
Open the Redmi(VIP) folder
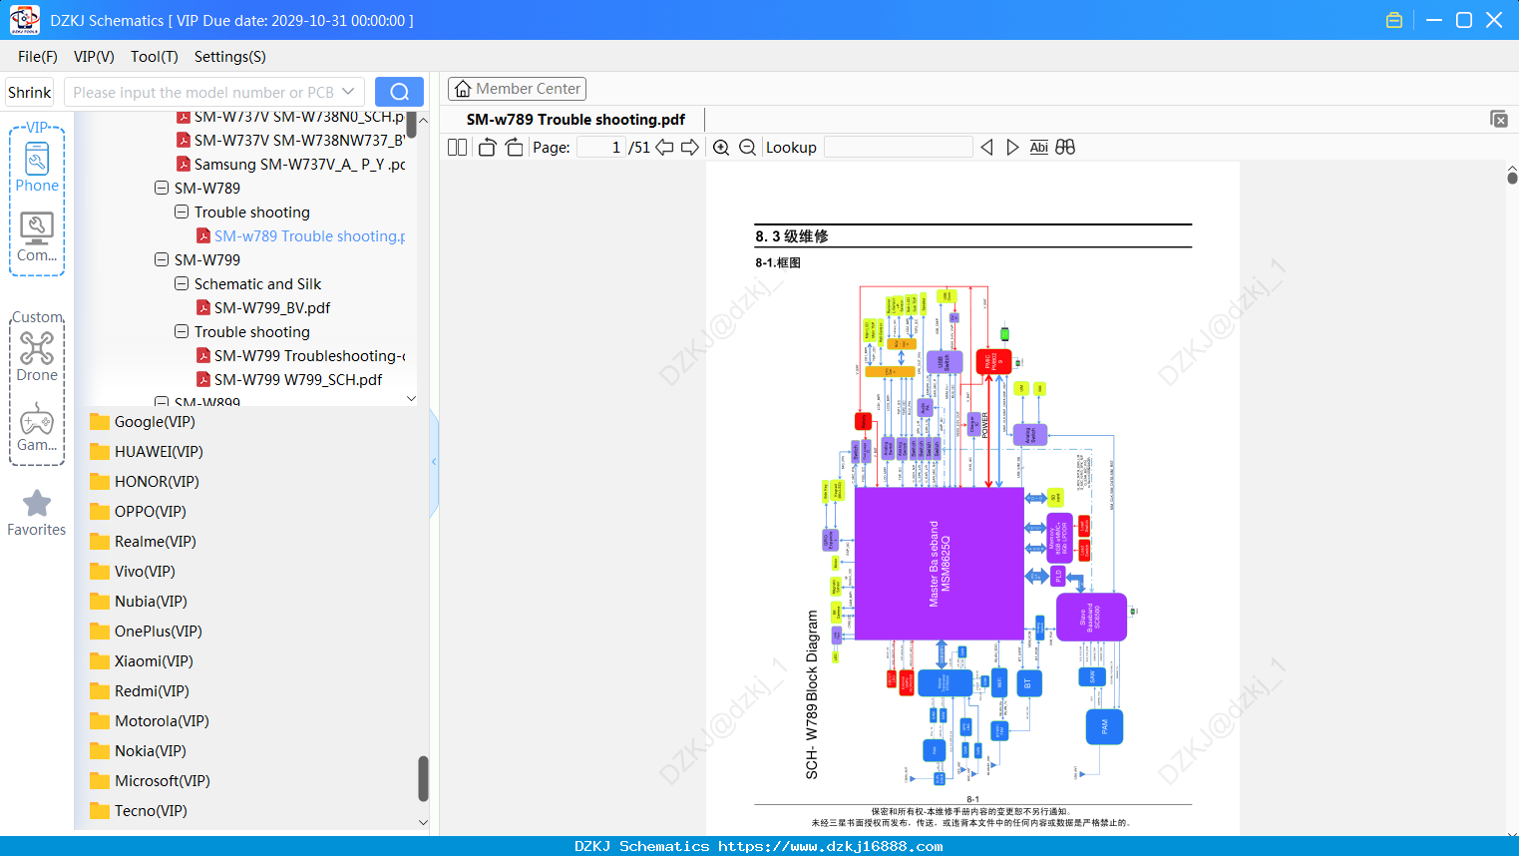click(139, 691)
